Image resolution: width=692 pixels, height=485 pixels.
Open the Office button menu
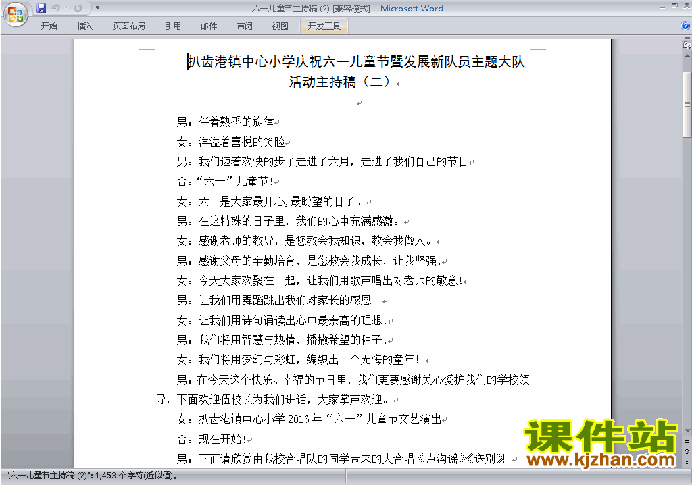[x=15, y=14]
